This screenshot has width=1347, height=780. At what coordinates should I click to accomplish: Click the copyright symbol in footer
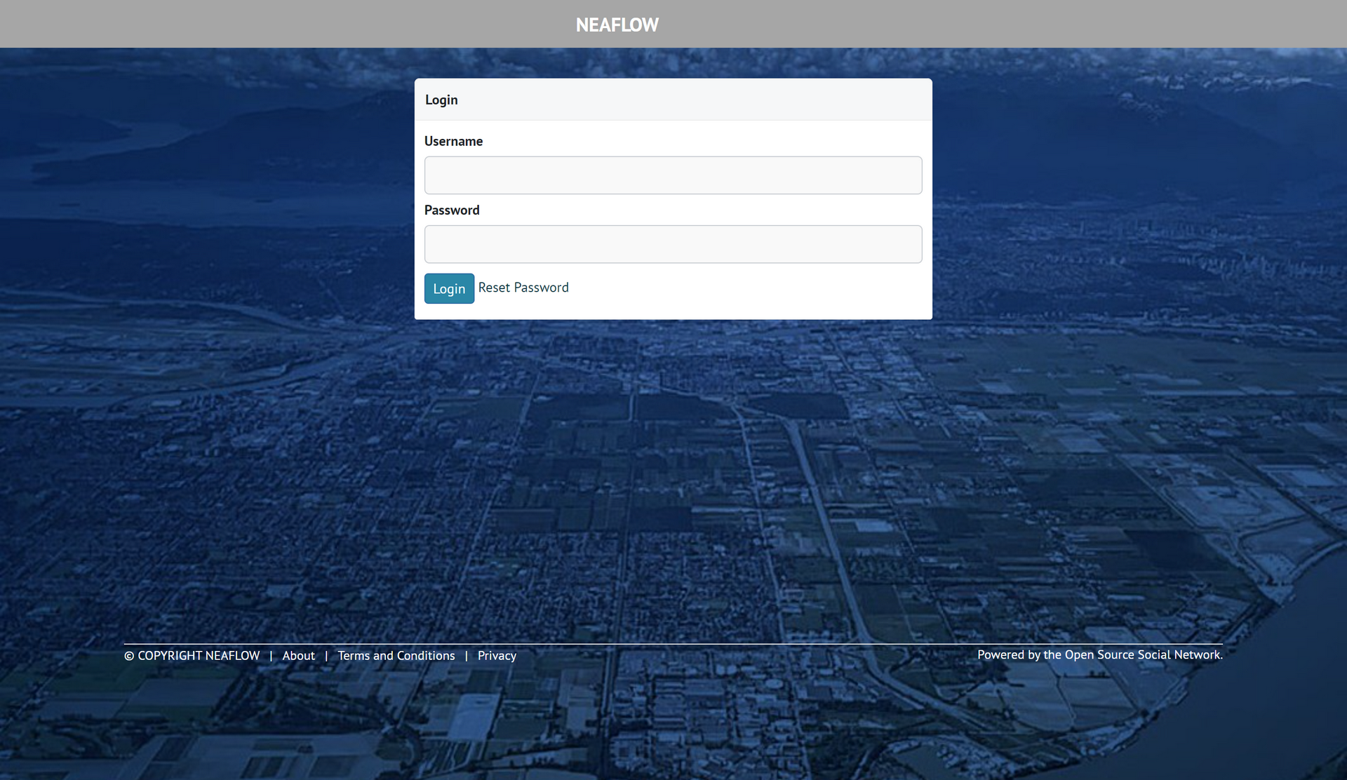pos(129,657)
